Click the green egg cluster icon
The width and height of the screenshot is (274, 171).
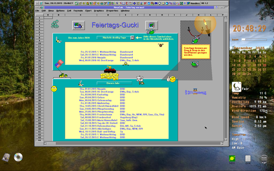(x=55, y=24)
